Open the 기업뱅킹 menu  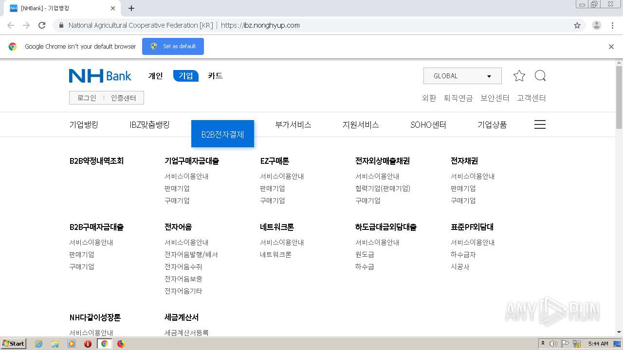pyautogui.click(x=84, y=124)
